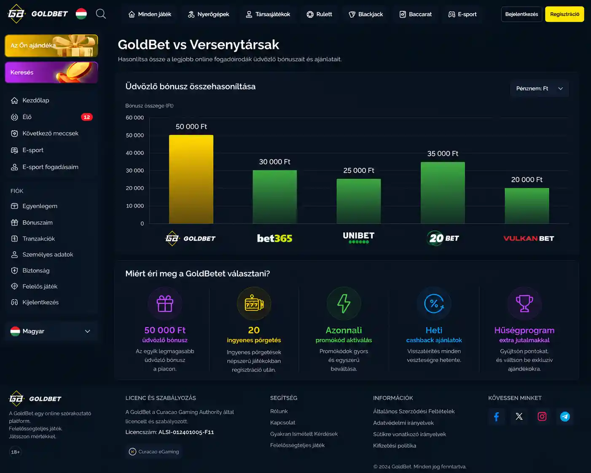591x473 pixels.
Task: Open search with the magnifier icon
Action: (x=101, y=14)
